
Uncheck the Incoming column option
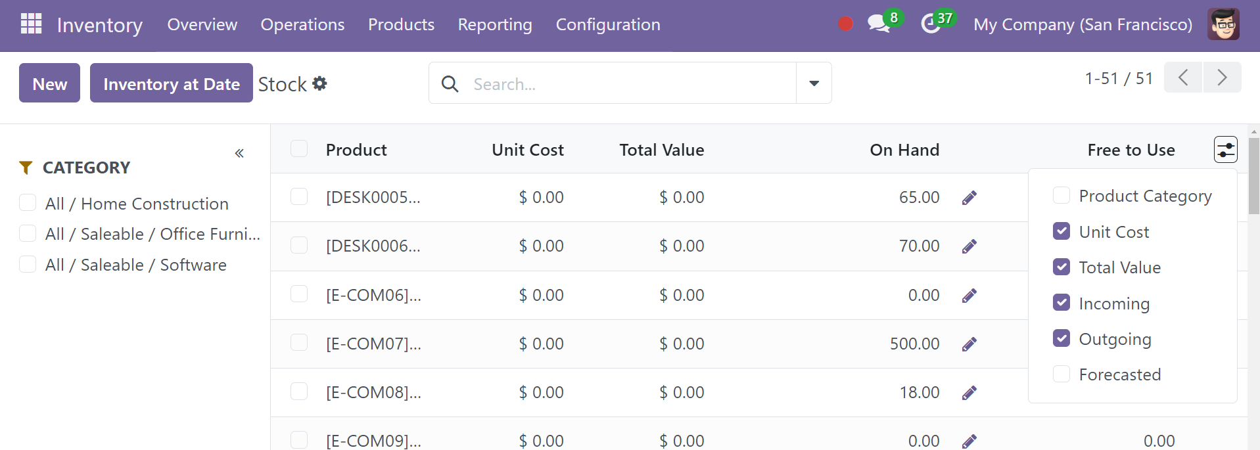[x=1062, y=302]
